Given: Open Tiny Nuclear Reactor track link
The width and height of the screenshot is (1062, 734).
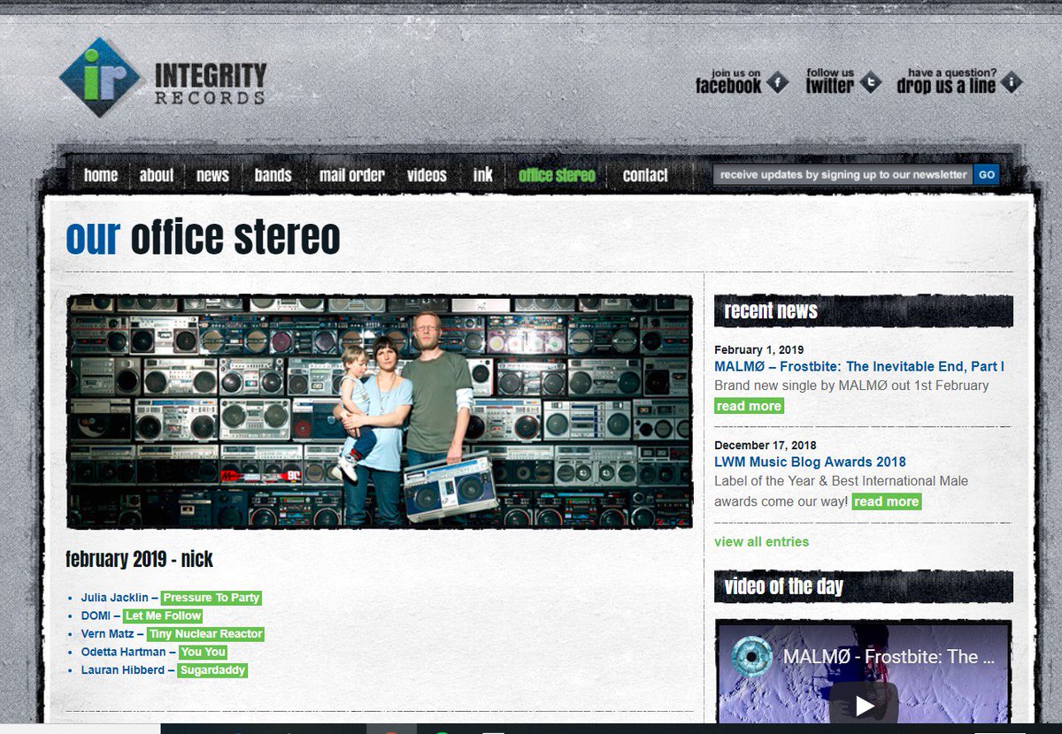Looking at the screenshot, I should [x=205, y=634].
